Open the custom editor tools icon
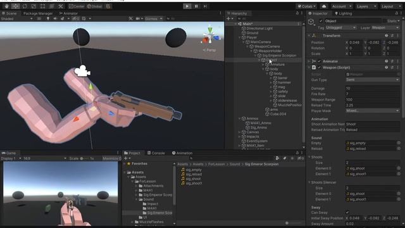405x228 pixels. [x=61, y=6]
